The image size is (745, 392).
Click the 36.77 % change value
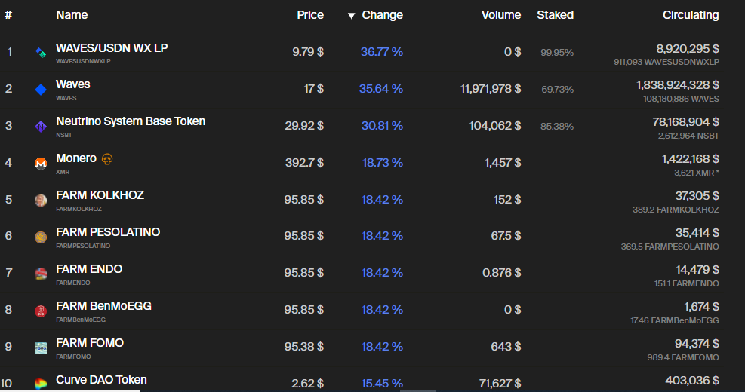[x=382, y=52]
